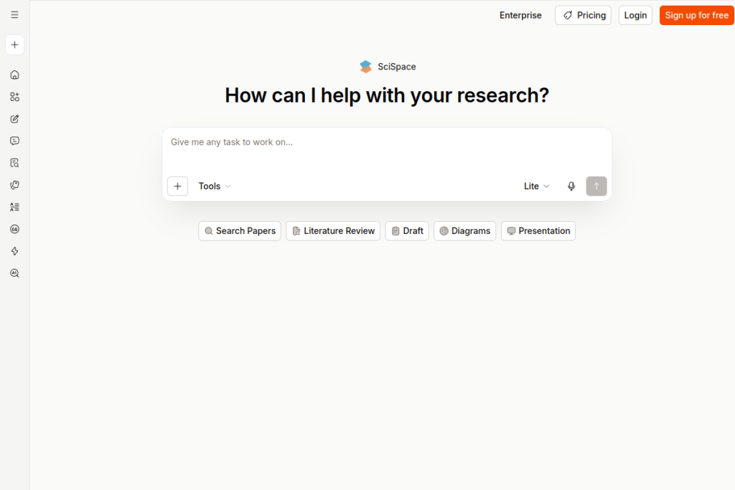The height and width of the screenshot is (490, 735).
Task: Click Sign up for free
Action: pyautogui.click(x=696, y=16)
